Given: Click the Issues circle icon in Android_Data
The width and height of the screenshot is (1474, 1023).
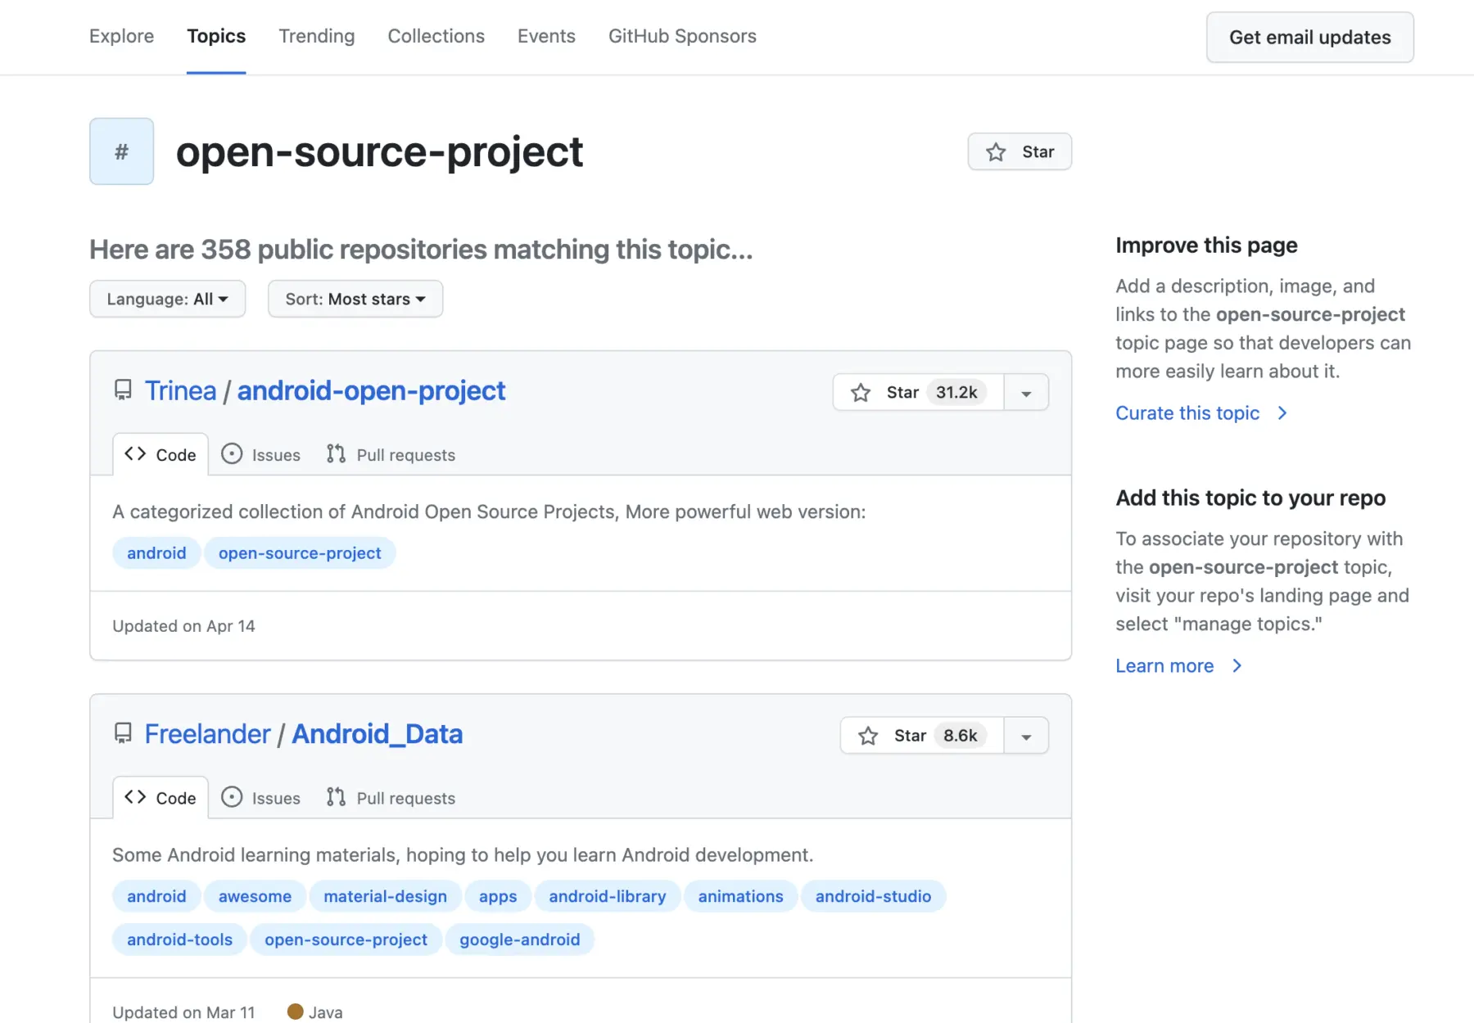Looking at the screenshot, I should point(232,797).
